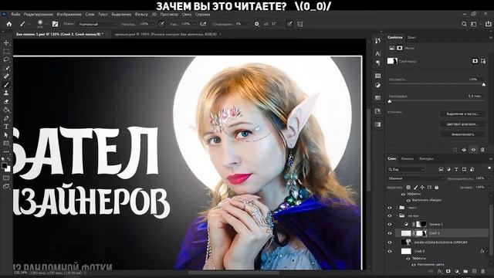Switch to the second open document tab
Screen dimensions: 494x278
pos(166,34)
